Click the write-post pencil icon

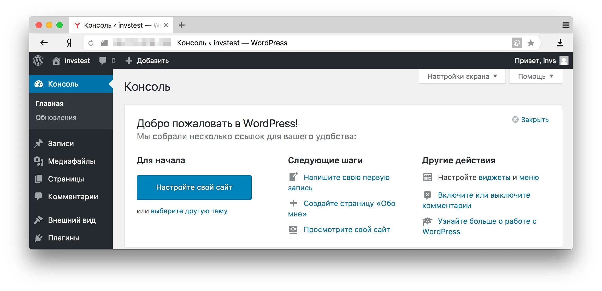[x=293, y=177]
